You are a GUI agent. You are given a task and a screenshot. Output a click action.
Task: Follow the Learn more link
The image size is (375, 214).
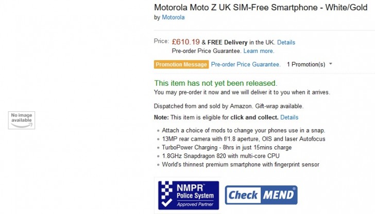click(x=259, y=51)
